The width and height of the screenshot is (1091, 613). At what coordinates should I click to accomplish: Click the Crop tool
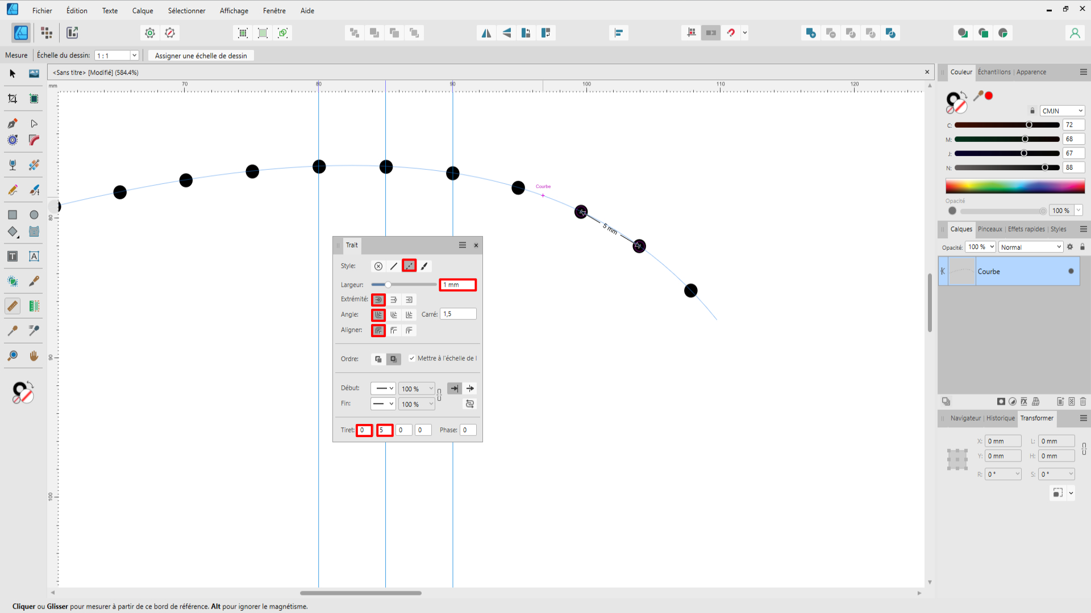[13, 99]
